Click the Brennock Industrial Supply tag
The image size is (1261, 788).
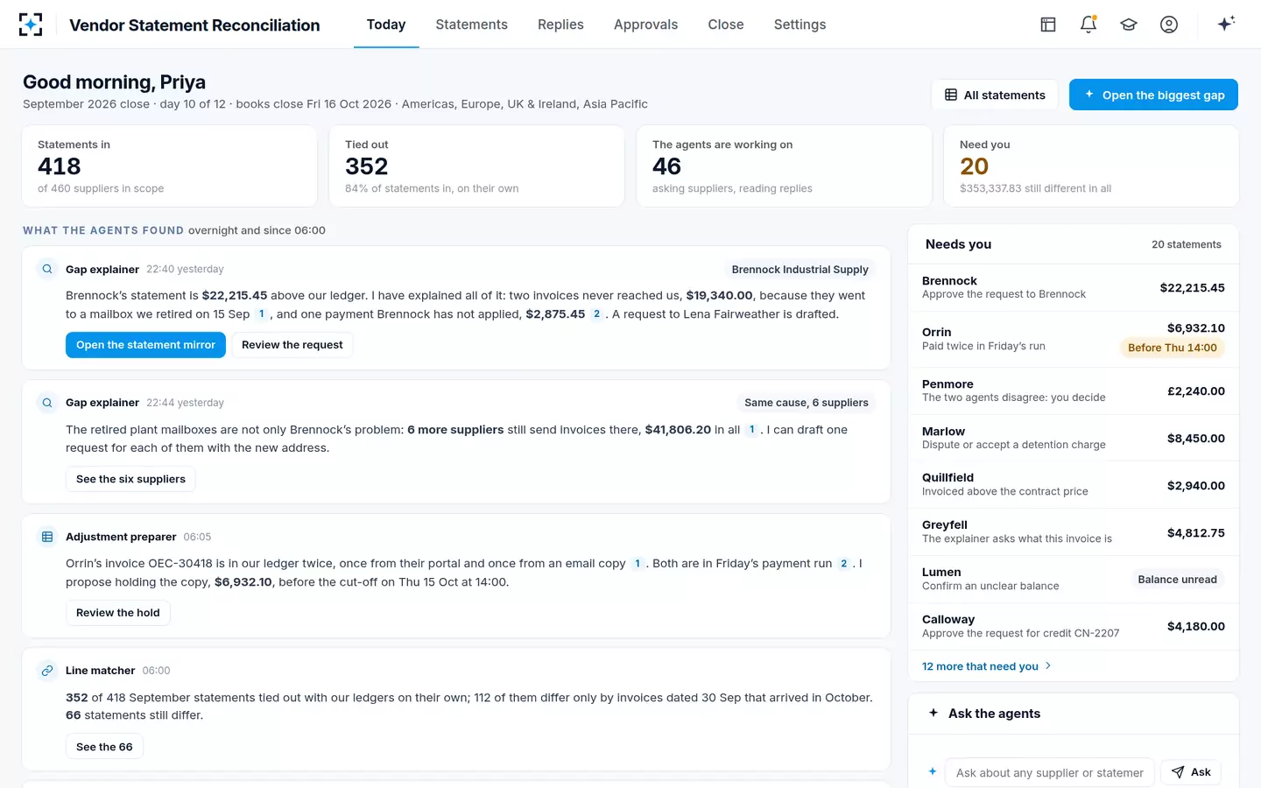point(800,270)
